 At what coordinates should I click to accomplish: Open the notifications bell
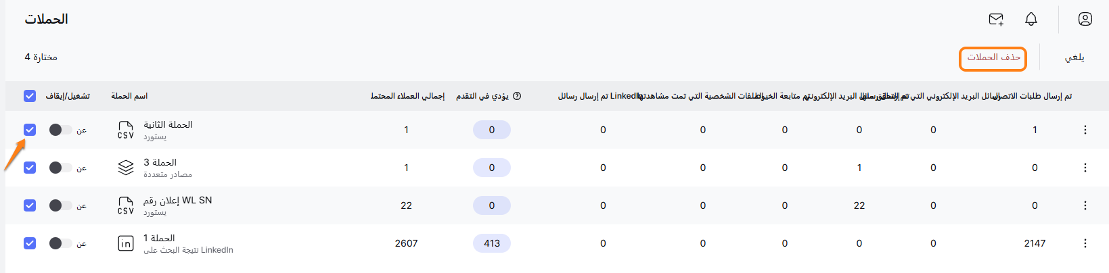(1031, 20)
